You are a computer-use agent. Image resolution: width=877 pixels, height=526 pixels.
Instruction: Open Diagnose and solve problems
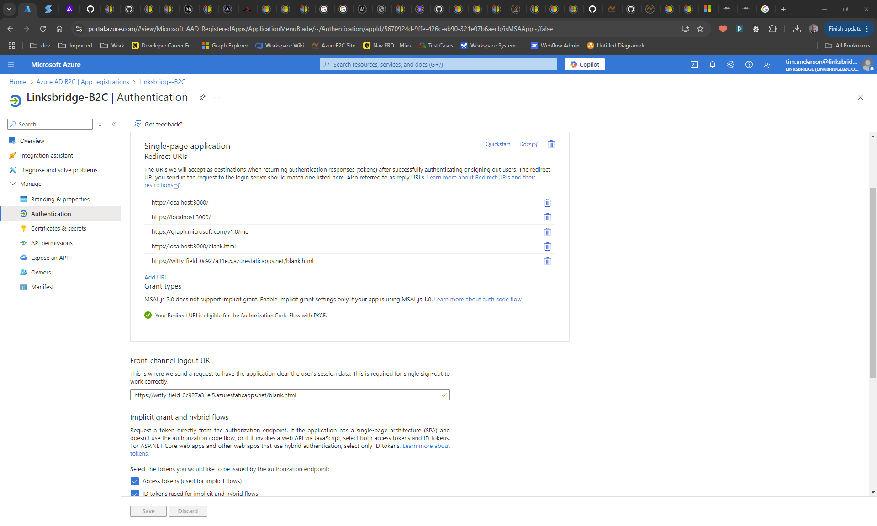(x=58, y=170)
